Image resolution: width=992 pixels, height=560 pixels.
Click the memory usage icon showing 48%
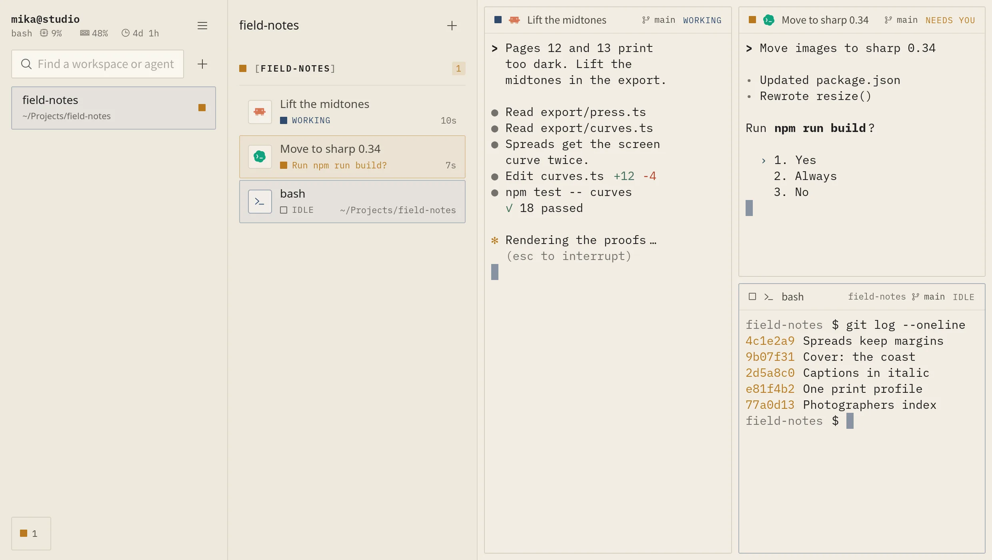coord(84,33)
